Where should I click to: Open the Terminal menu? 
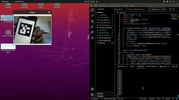tap(125, 6)
